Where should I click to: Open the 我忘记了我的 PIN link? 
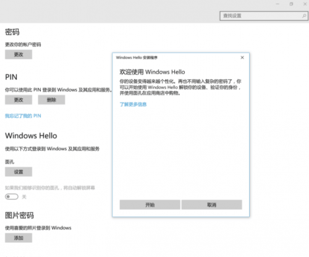(x=23, y=116)
